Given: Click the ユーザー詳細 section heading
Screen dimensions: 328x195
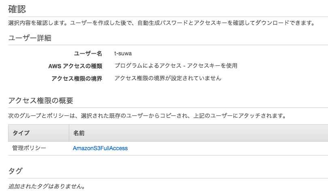Looking at the screenshot, I should pos(30,38).
